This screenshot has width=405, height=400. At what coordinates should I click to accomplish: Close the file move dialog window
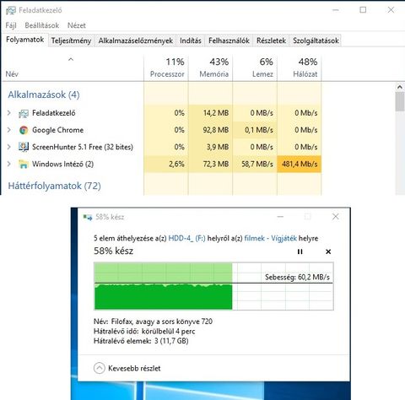[x=336, y=217]
